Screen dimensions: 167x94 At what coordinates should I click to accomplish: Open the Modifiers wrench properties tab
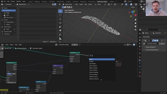[140, 60]
